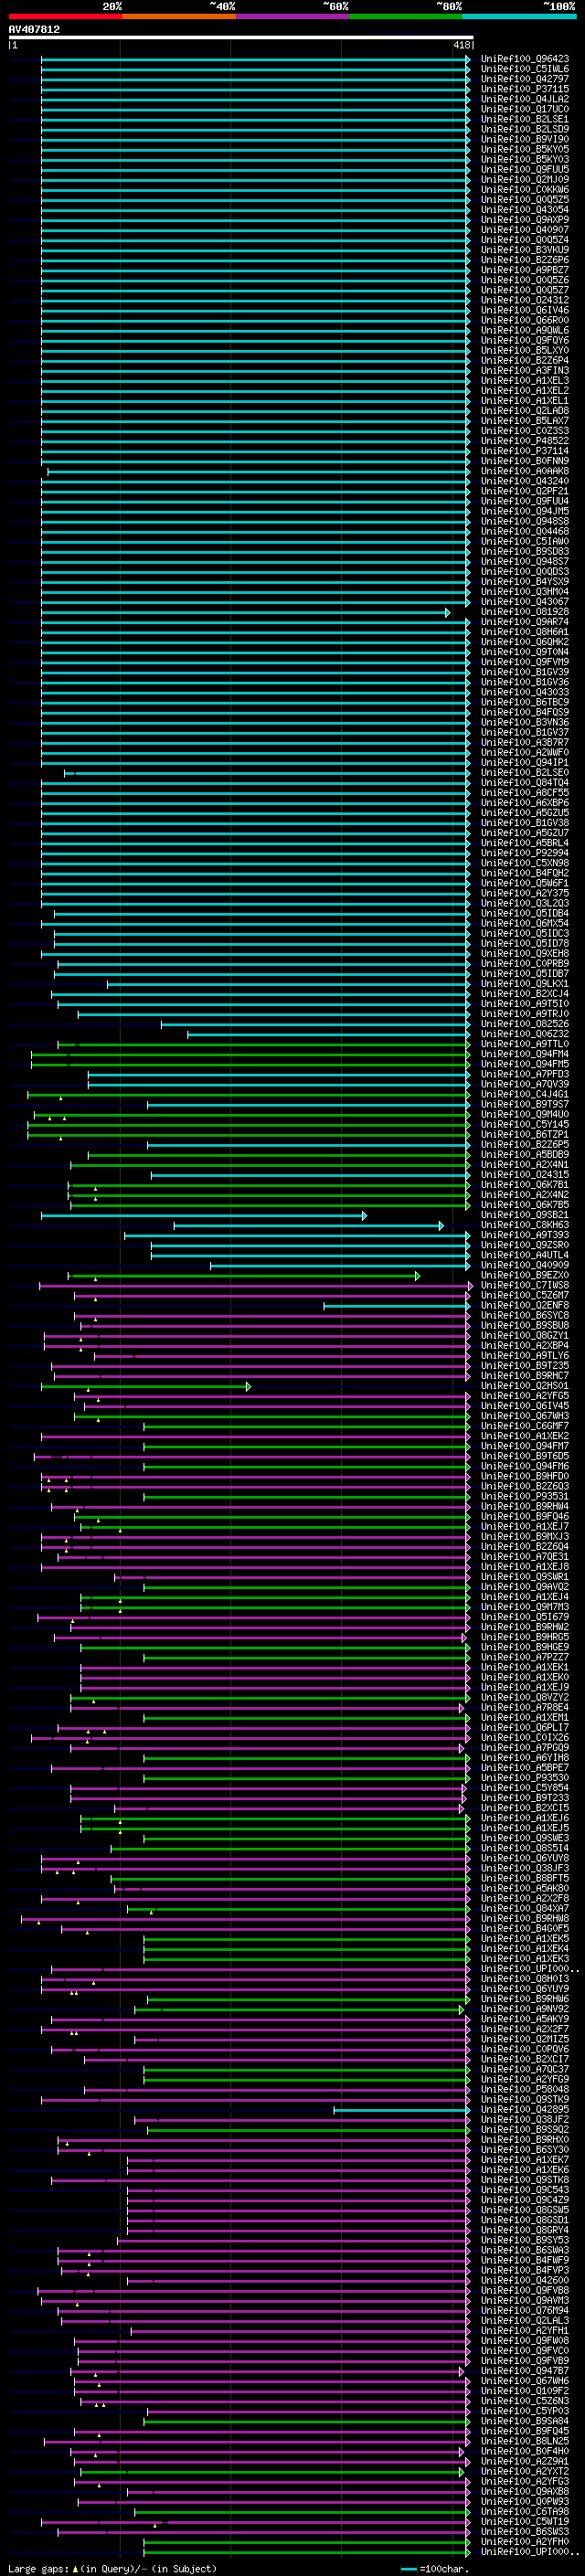Select hit label UniRef100_O82526
Viewport: 585px width, 2576px height.
[525, 1024]
